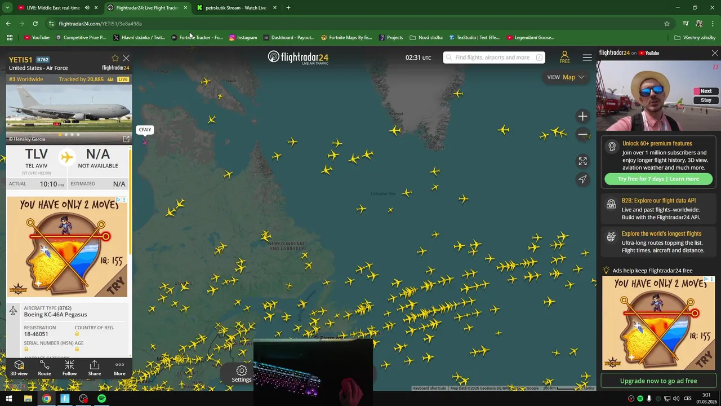Click the address bar URL
This screenshot has width=721, height=406.
100,24
